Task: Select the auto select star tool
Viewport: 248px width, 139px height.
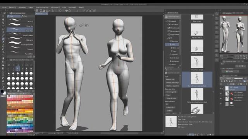Action: [3, 32]
